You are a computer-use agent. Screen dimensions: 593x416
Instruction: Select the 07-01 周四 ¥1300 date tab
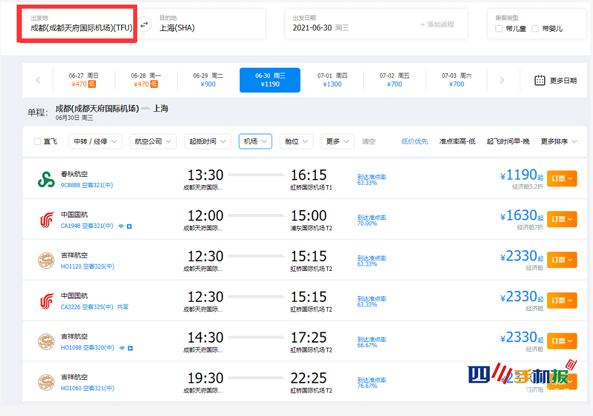click(x=332, y=80)
